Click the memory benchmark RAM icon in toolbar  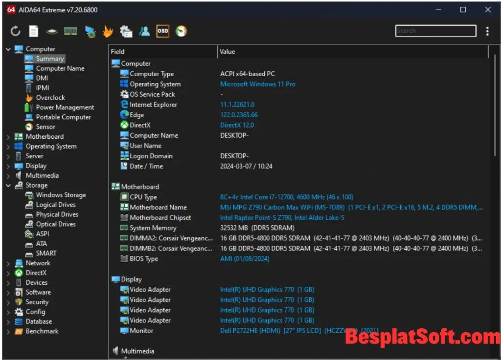click(x=70, y=31)
